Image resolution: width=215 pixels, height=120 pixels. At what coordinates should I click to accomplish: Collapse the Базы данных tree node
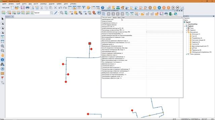186,32
